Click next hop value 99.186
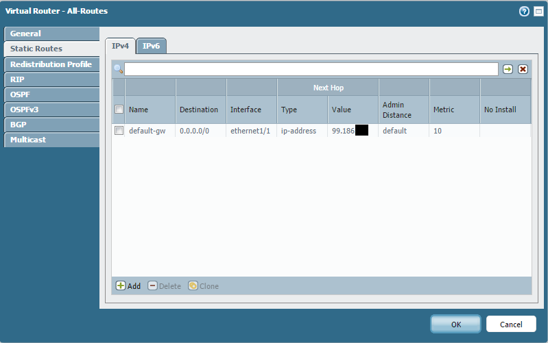The image size is (548, 343). (343, 131)
